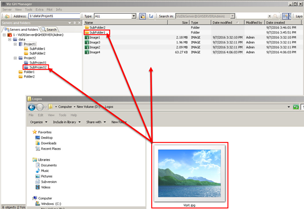Open the Search in server dropdown
The width and height of the screenshot is (304, 209).
[x=232, y=16]
